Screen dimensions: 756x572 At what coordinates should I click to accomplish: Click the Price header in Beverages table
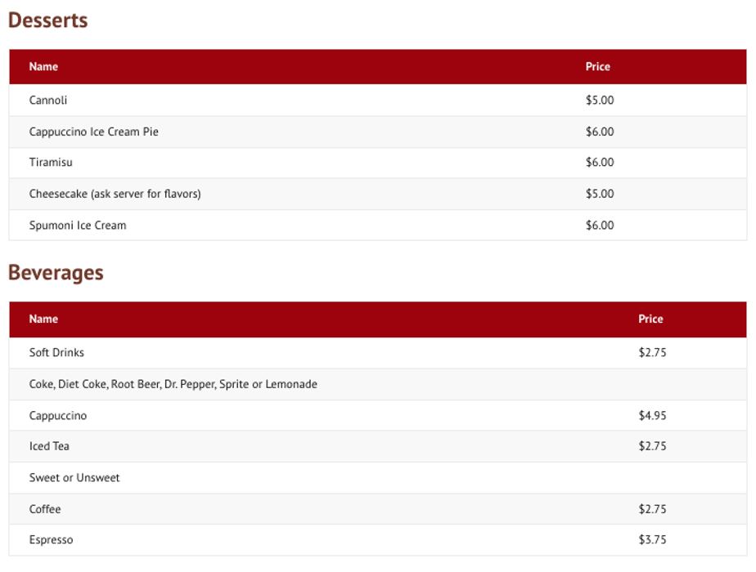pos(650,320)
